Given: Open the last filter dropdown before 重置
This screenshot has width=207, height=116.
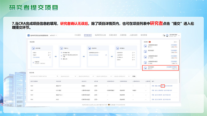Looking at the screenshot, I should tap(122, 76).
